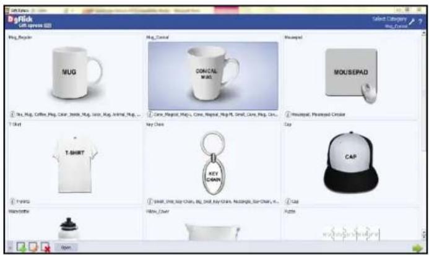This screenshot has width=429, height=255.
Task: Click info icon below the key chain
Action: click(x=150, y=201)
